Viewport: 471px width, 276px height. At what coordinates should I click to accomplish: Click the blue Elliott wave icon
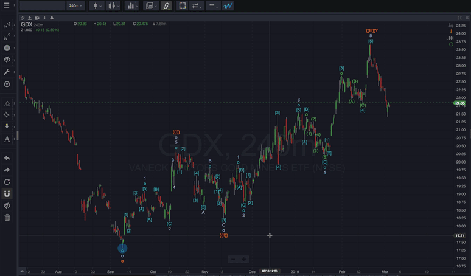click(x=228, y=5)
